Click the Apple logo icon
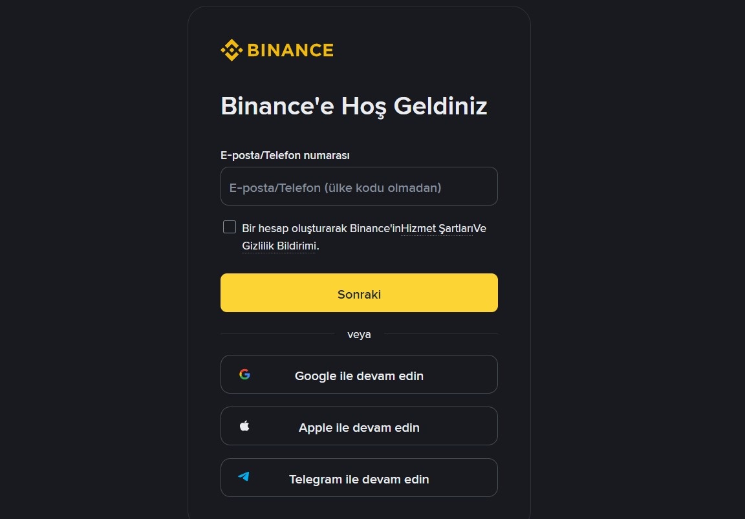Image resolution: width=745 pixels, height=519 pixels. point(244,426)
